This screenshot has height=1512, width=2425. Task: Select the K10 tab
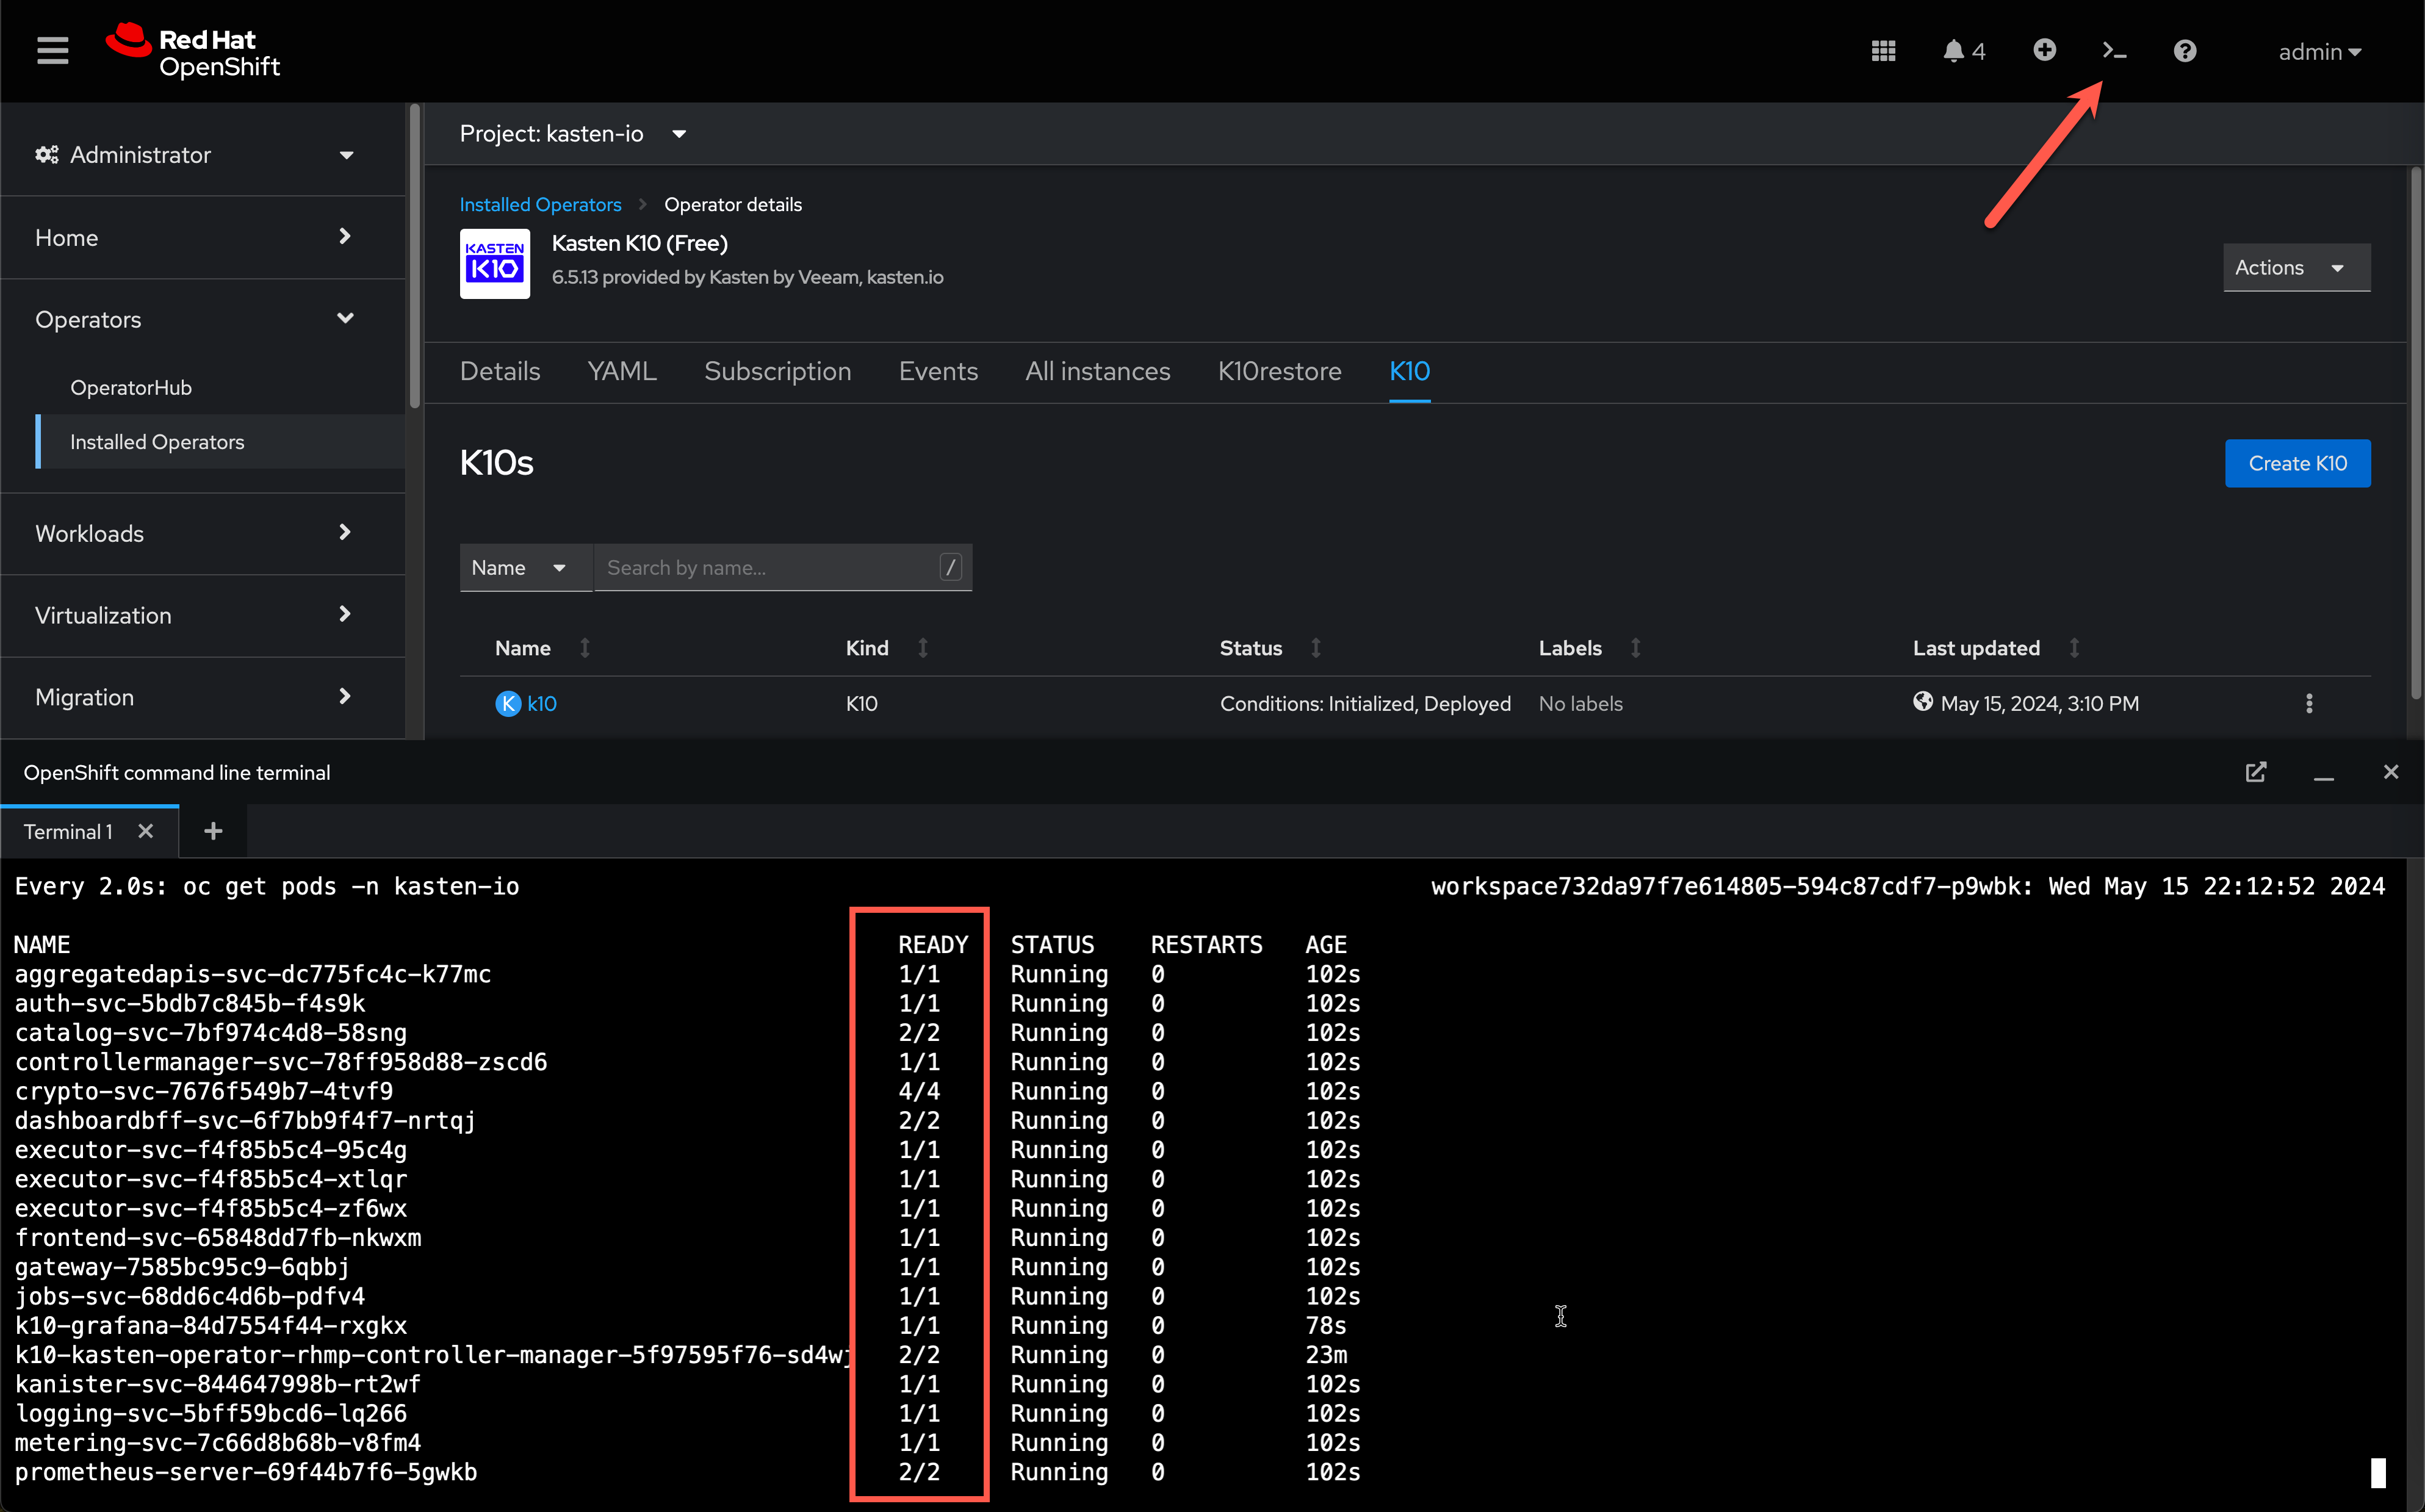pos(1409,371)
